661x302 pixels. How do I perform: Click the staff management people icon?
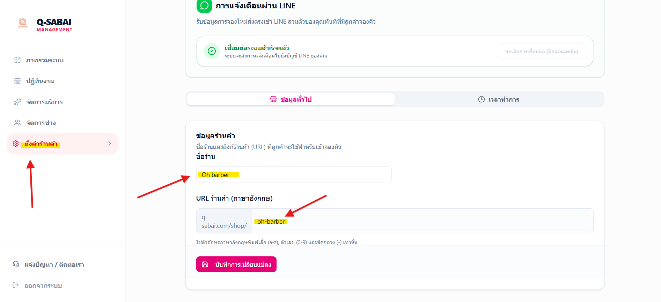tap(17, 123)
